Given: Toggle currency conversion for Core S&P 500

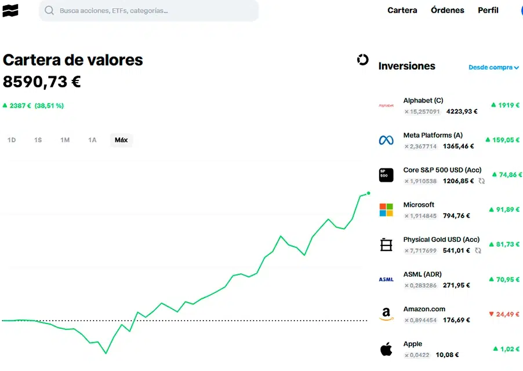Looking at the screenshot, I should coord(480,181).
